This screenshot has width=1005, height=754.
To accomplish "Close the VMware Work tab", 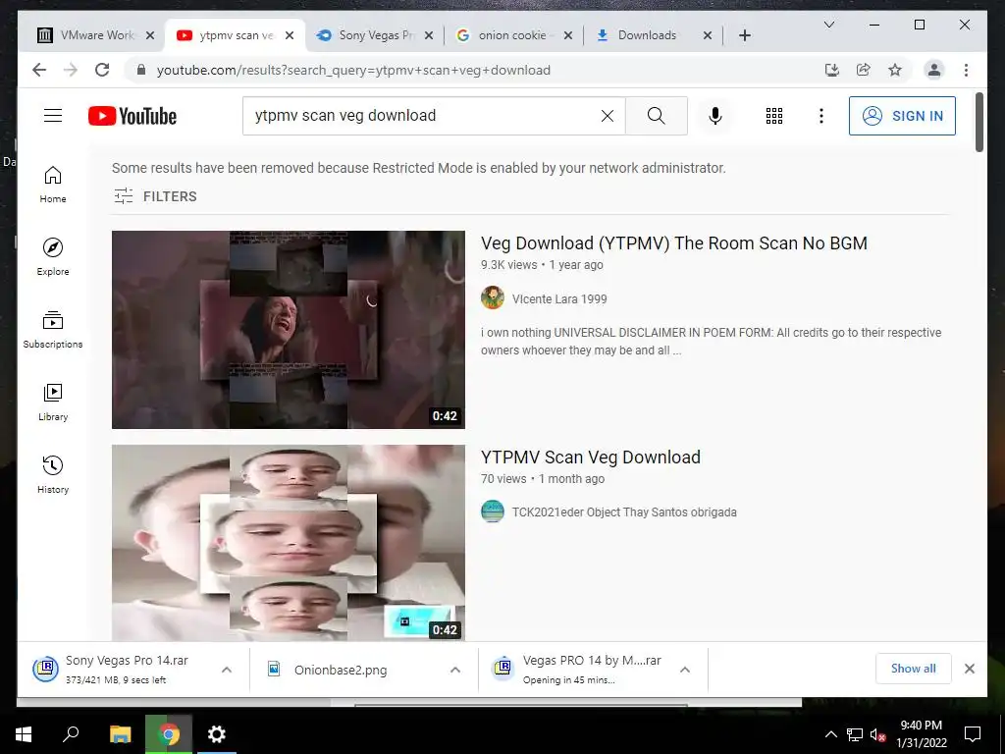I will click(150, 35).
